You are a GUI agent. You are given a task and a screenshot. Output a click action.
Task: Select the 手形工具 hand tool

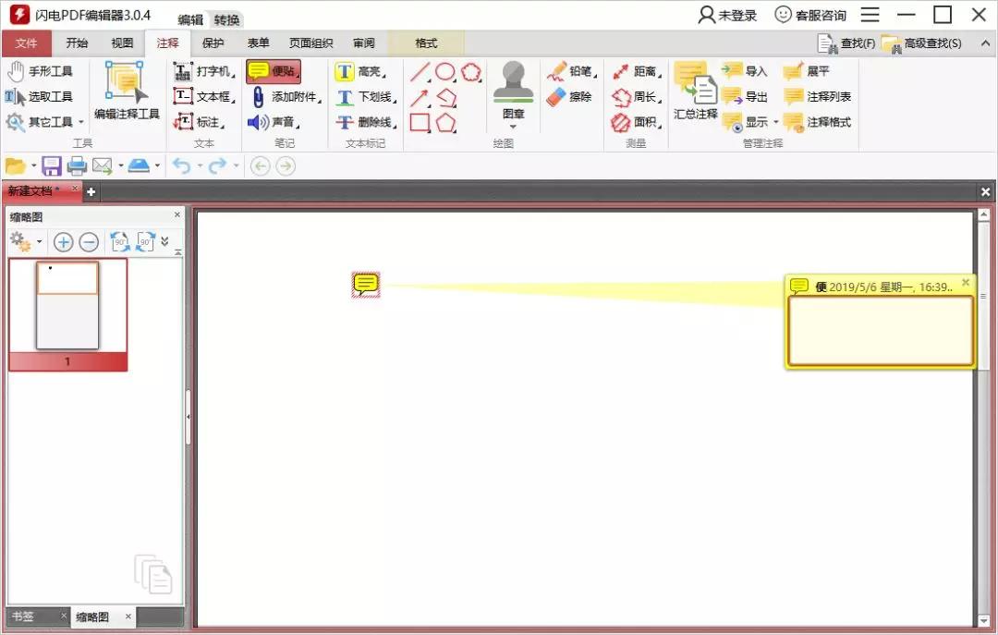coord(40,70)
